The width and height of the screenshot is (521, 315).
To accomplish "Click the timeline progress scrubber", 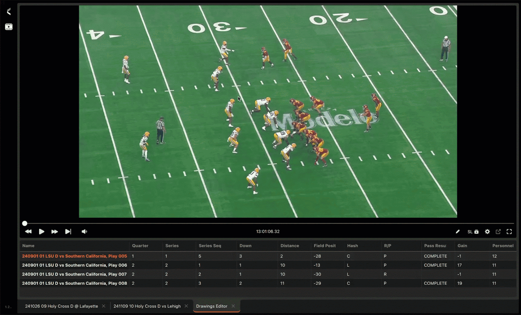I will tap(25, 223).
